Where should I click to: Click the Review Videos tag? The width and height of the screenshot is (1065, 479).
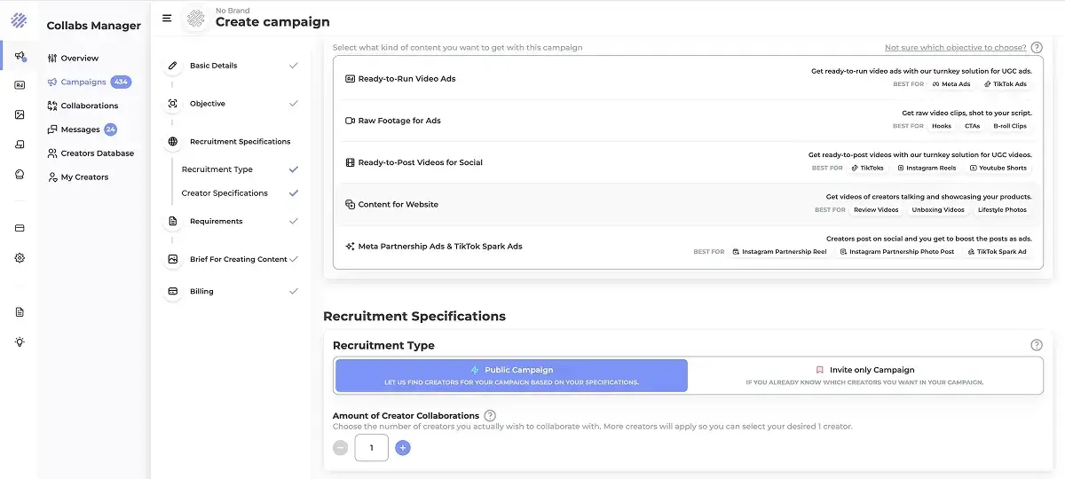click(x=876, y=210)
